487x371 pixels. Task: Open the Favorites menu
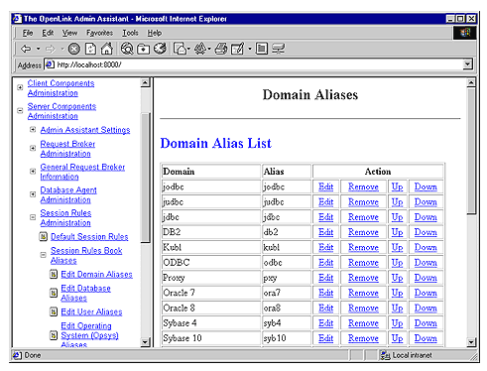99,33
